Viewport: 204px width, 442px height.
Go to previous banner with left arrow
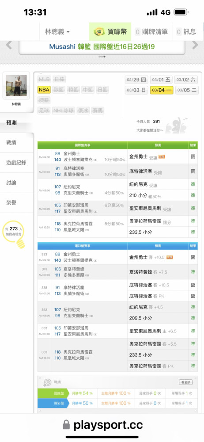point(9,45)
